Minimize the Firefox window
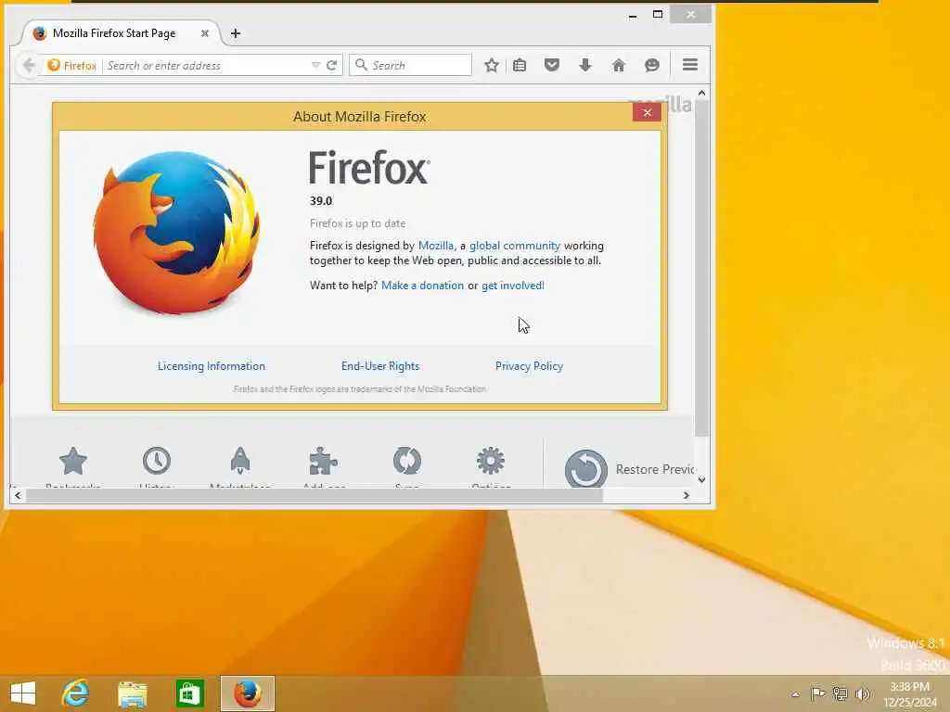 633,15
